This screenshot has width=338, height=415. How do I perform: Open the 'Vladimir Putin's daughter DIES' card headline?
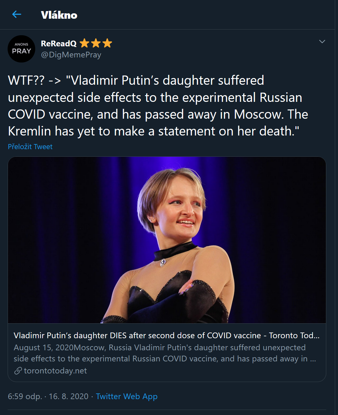tap(167, 335)
